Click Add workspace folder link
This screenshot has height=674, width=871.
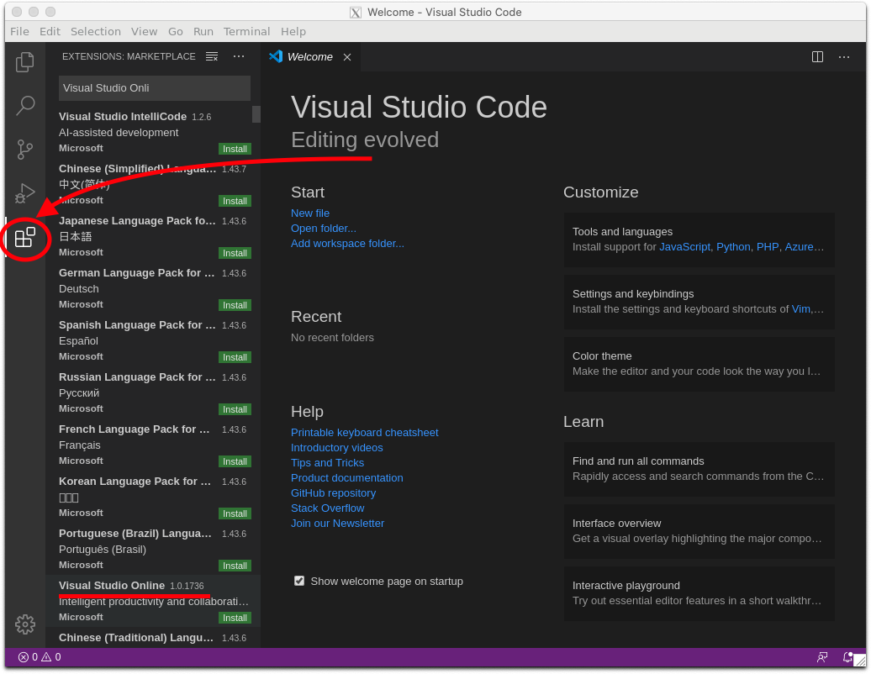point(347,243)
